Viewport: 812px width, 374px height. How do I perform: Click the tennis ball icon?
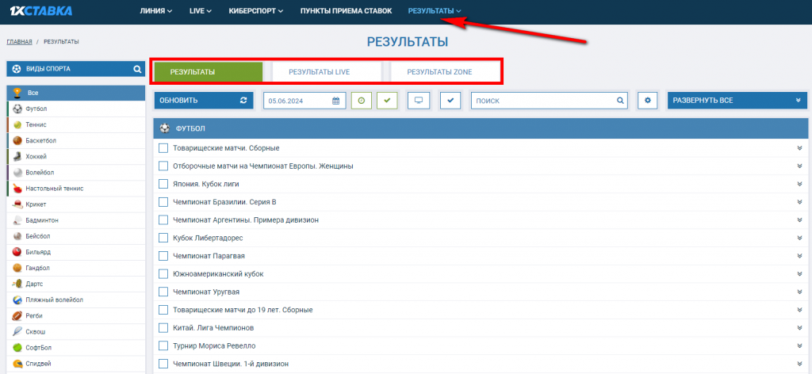(17, 124)
